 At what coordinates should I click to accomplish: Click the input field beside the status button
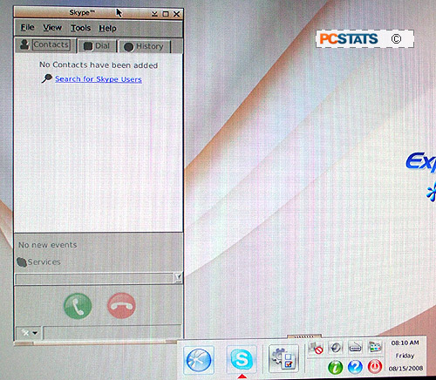click(112, 333)
